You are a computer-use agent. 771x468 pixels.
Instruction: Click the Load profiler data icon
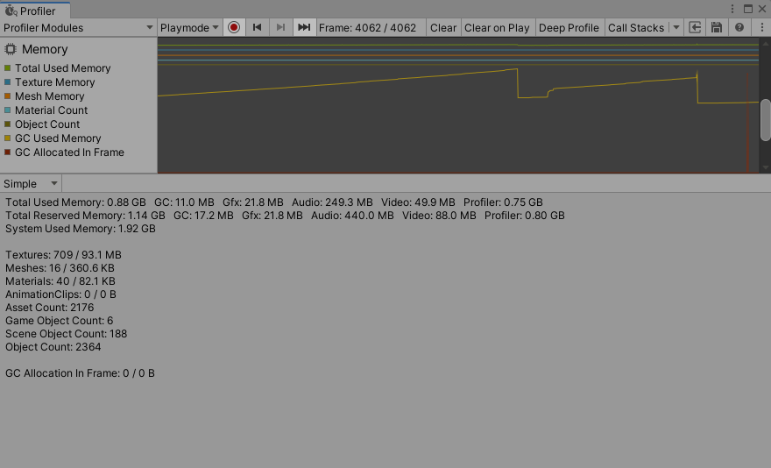[x=696, y=27]
